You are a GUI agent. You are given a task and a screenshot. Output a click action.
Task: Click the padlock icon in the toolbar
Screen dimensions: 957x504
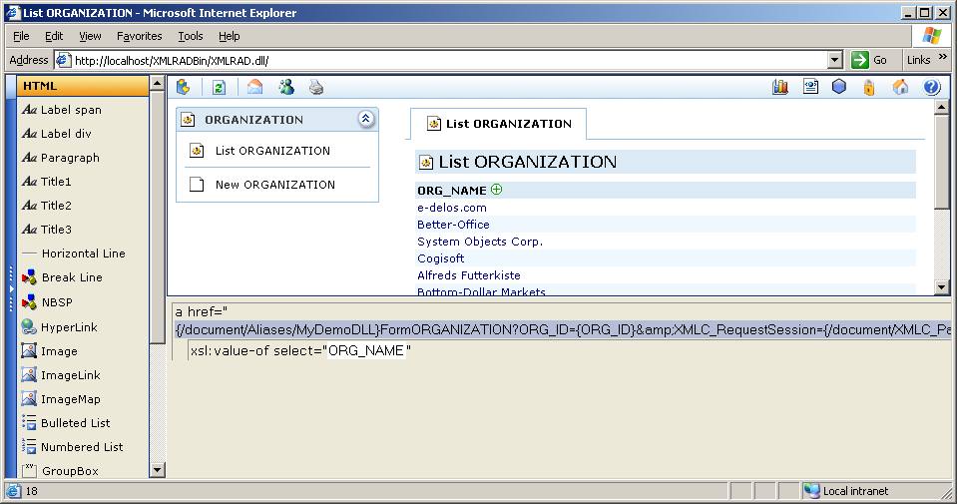pyautogui.click(x=869, y=88)
